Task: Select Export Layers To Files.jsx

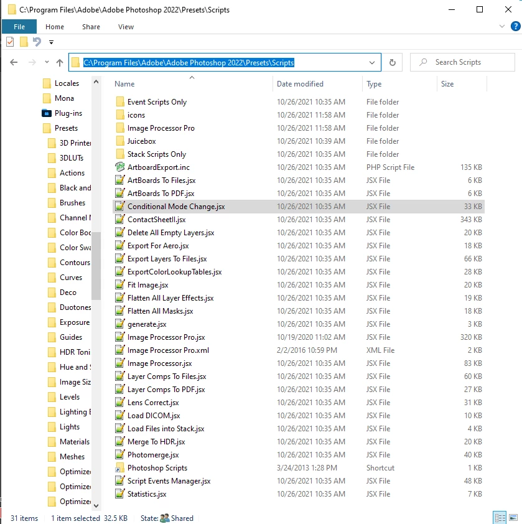Action: (167, 259)
